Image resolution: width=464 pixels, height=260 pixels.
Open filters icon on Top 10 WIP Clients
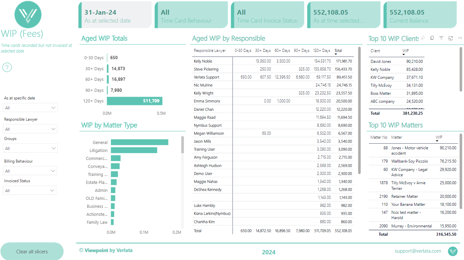441,38
